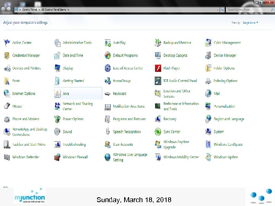Open the Network and Sharing Center link
This screenshot has width=275, height=206.
(x=78, y=106)
